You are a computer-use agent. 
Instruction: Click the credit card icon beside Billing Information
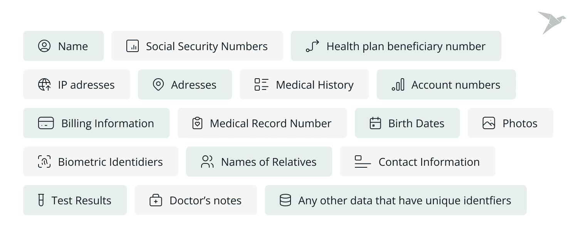tap(46, 123)
